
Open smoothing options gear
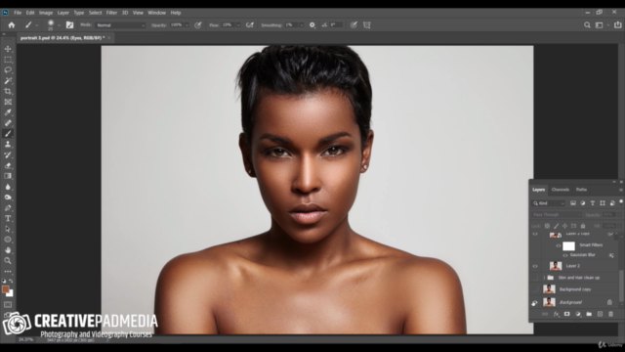click(312, 25)
